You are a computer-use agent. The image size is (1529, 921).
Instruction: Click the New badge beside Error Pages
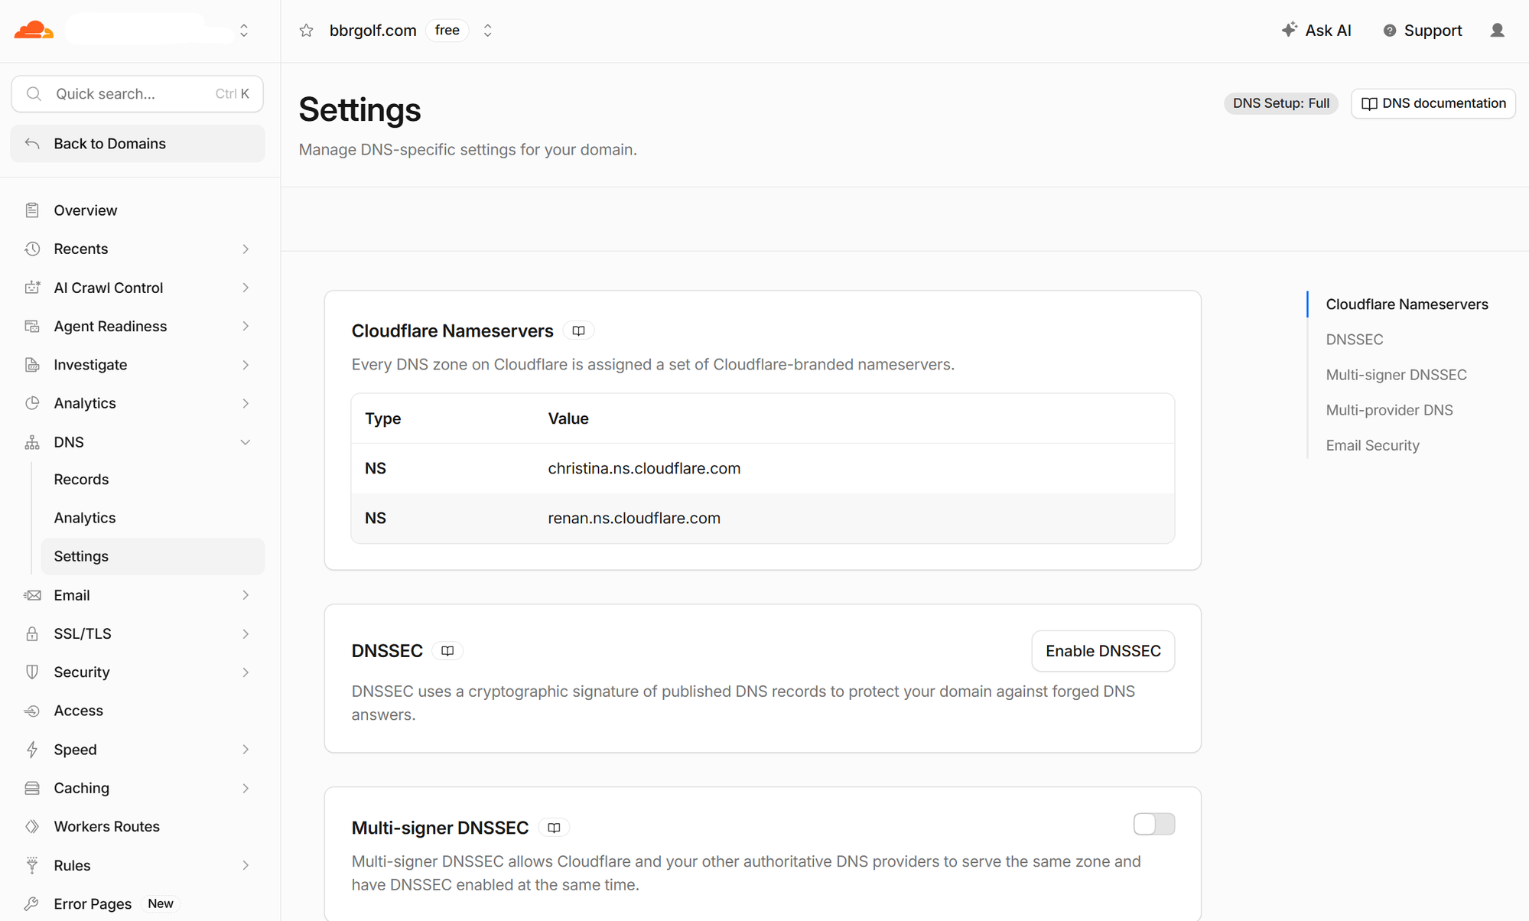pos(161,904)
